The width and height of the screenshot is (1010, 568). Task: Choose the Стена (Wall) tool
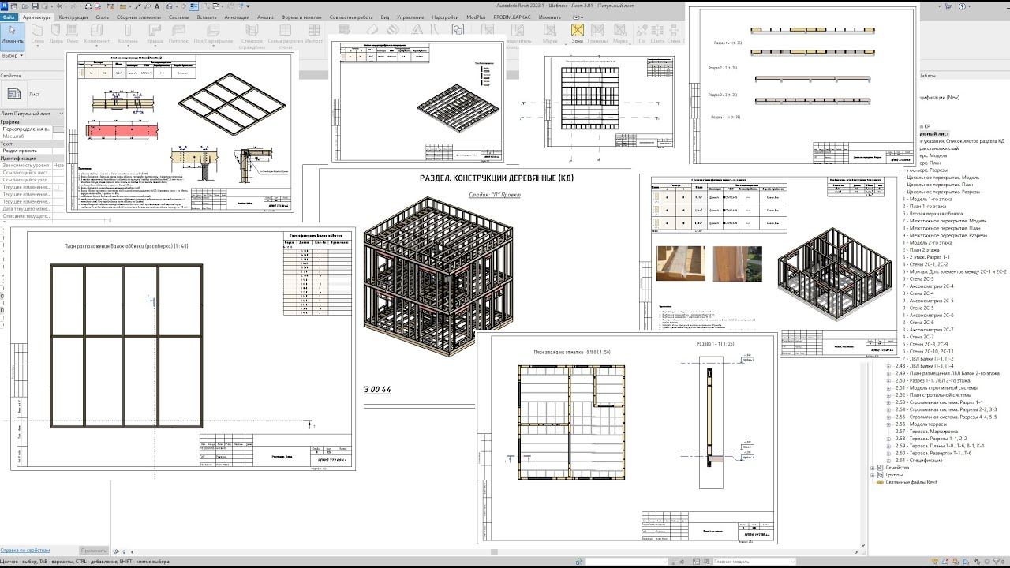tap(37, 33)
